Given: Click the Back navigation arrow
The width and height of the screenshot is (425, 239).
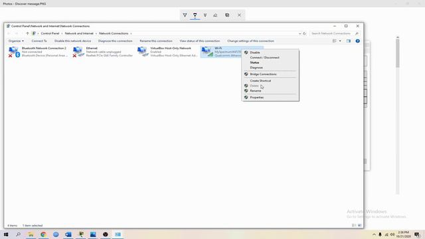Looking at the screenshot, I should point(9,33).
